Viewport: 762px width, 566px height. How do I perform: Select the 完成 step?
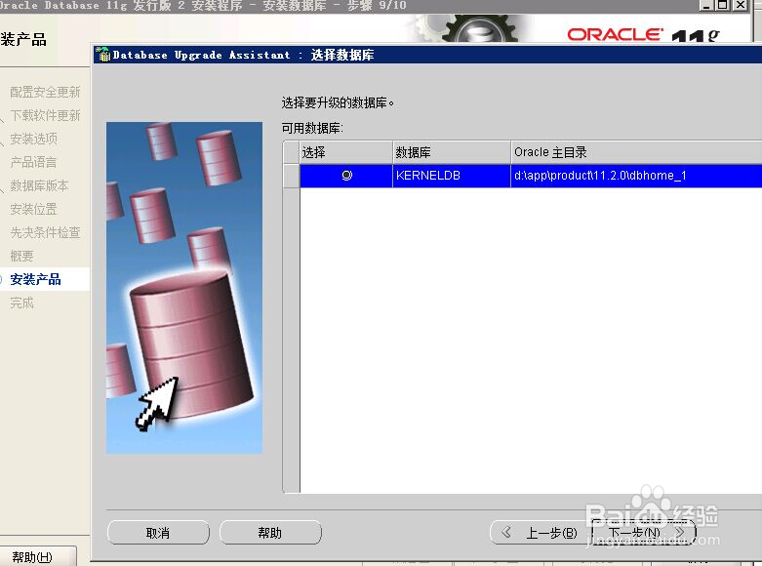21,303
